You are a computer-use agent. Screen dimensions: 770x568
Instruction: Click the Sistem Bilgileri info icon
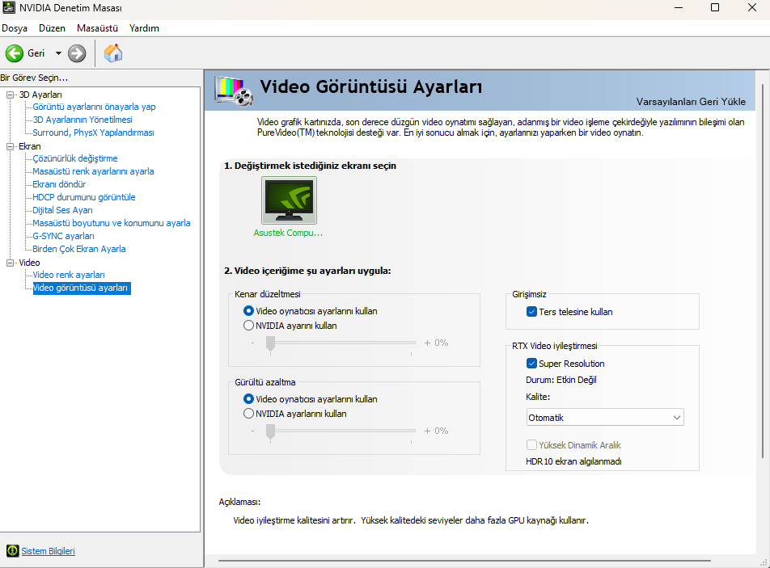(12, 551)
